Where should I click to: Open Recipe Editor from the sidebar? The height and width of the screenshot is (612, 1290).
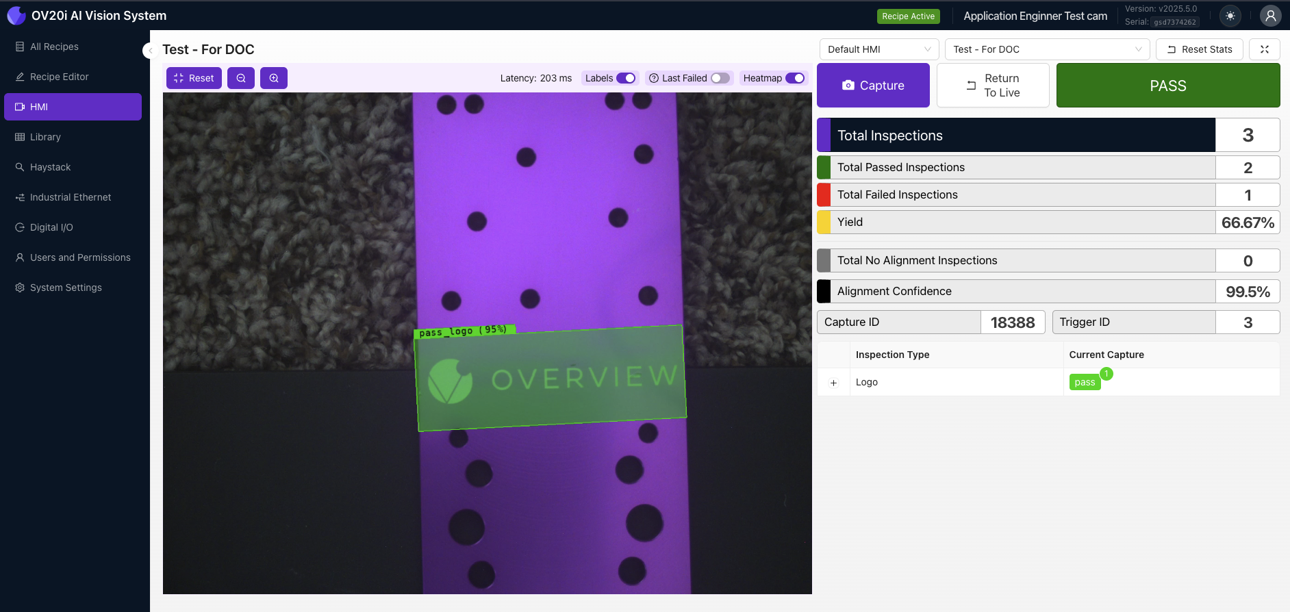(60, 77)
